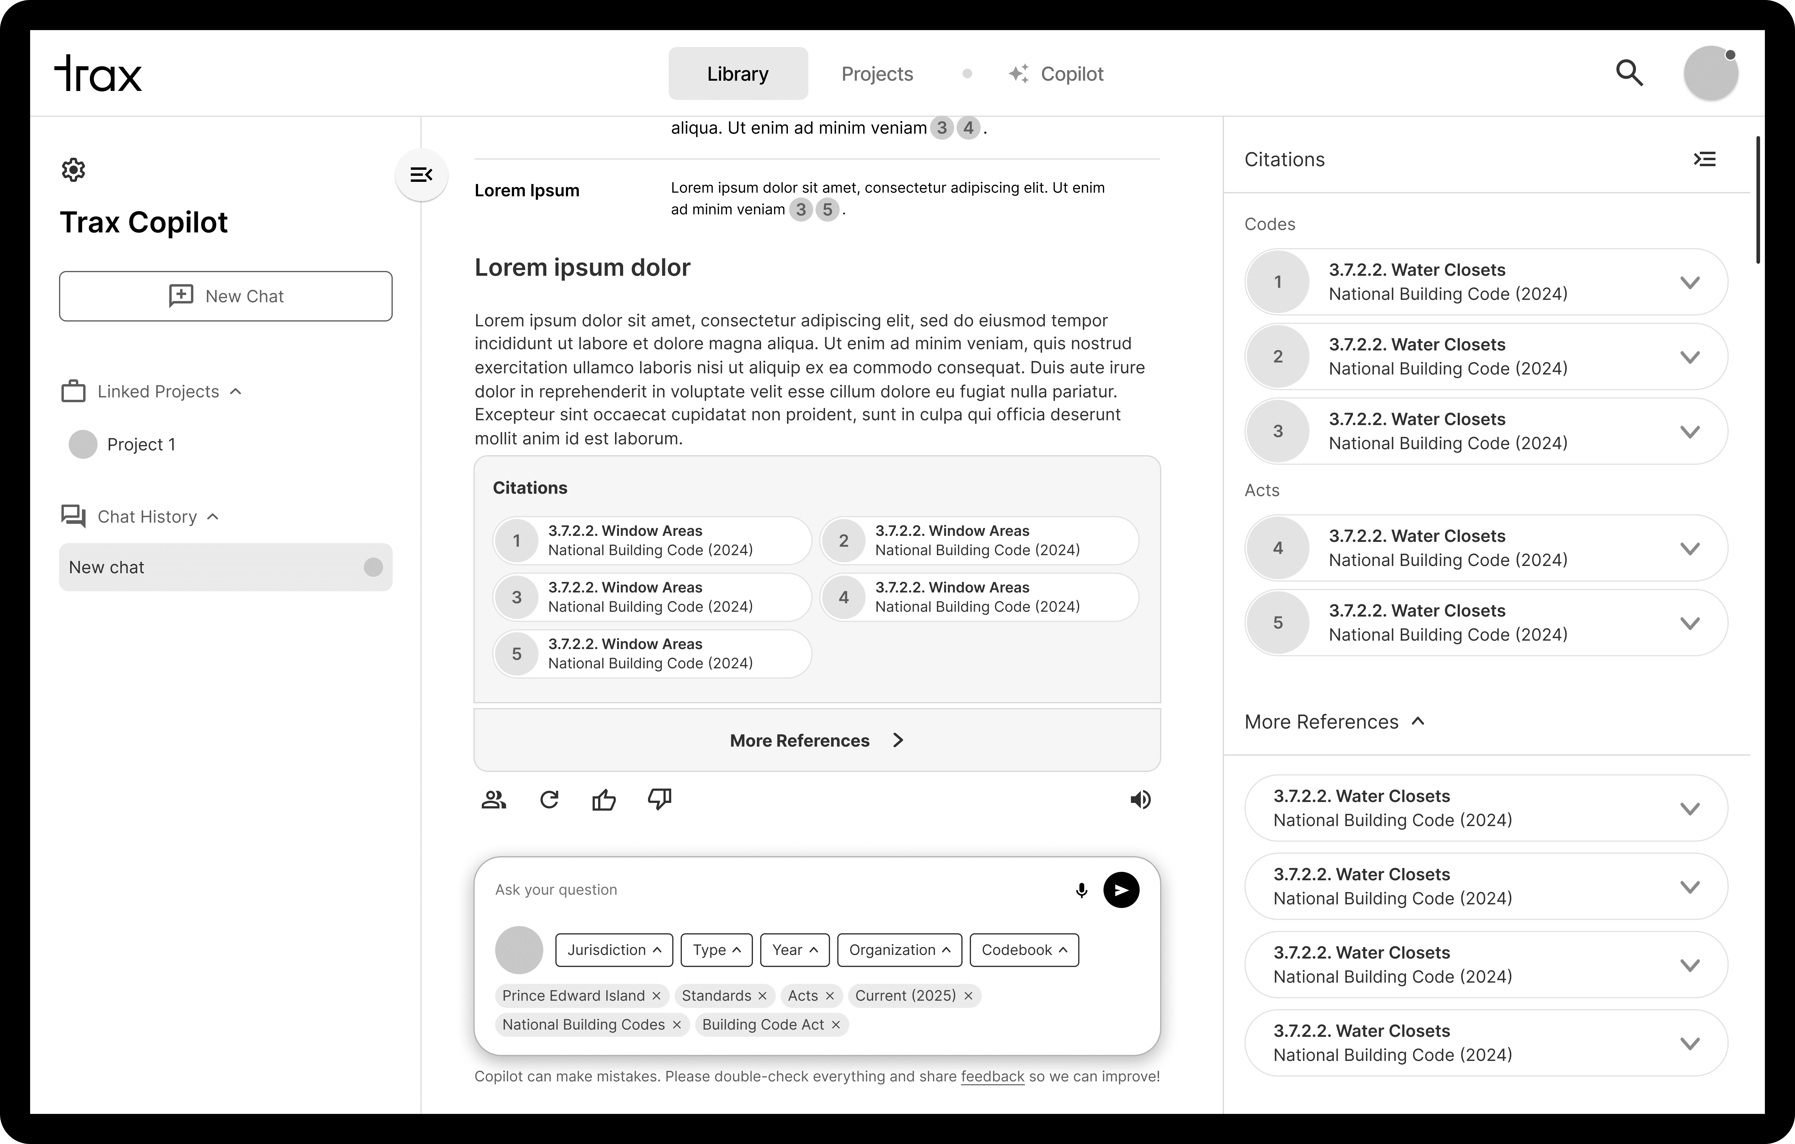Send the question with arrow button
Viewport: 1795px width, 1144px height.
point(1121,890)
